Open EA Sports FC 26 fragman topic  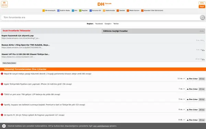[34, 115]
